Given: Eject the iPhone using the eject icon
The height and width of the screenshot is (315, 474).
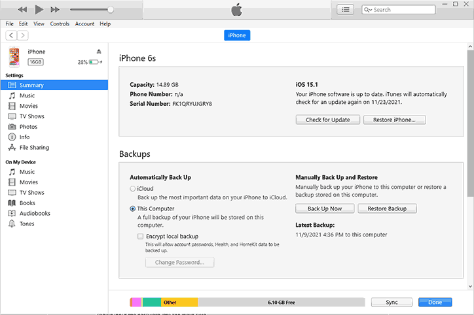Looking at the screenshot, I should tap(99, 51).
